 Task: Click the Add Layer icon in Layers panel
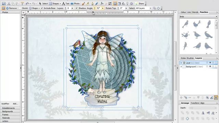point(181,98)
